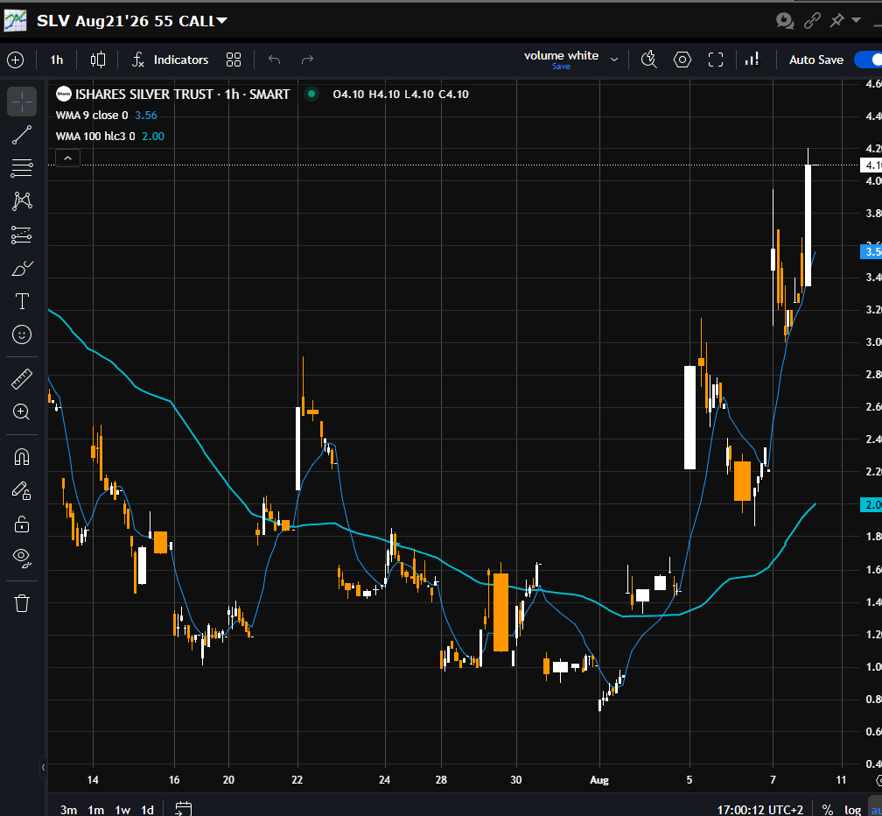Toggle log scale mode
The image size is (882, 816).
tap(852, 810)
